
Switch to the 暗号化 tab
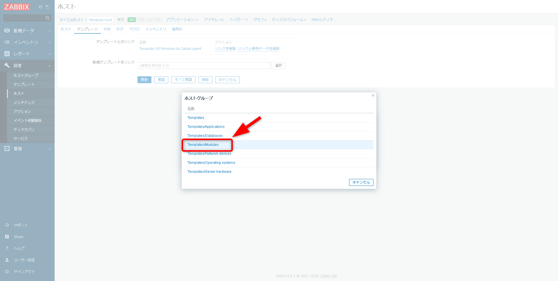pos(177,29)
